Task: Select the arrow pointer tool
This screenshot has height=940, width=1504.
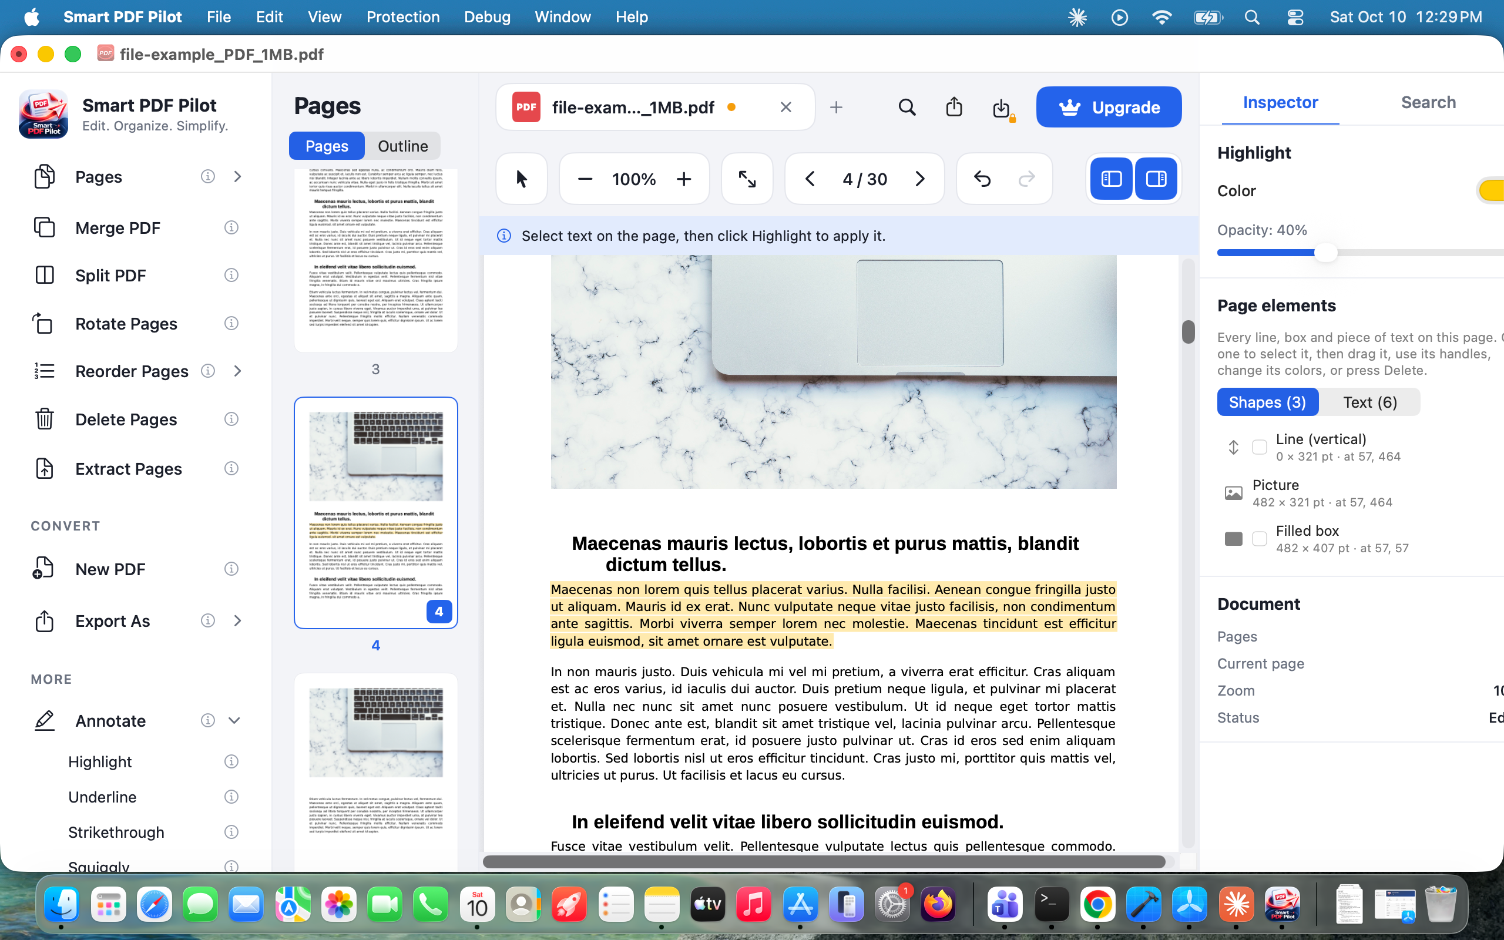Action: pos(522,179)
